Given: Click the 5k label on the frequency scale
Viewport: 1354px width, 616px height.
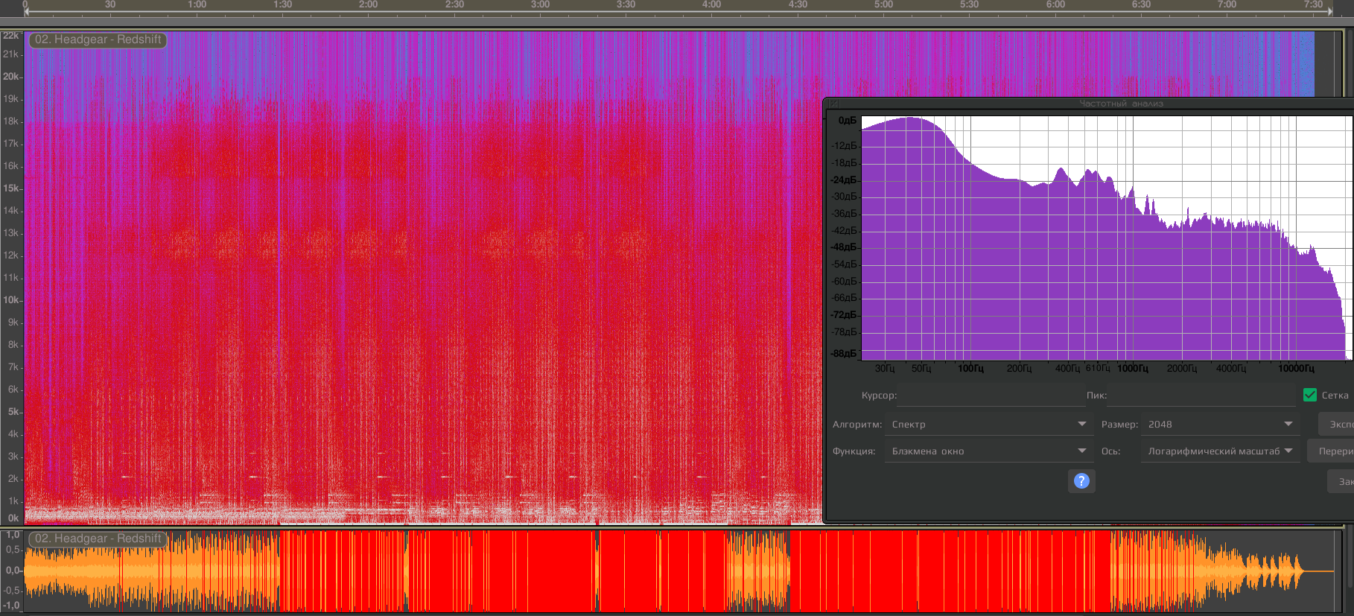Looking at the screenshot, I should pos(13,411).
